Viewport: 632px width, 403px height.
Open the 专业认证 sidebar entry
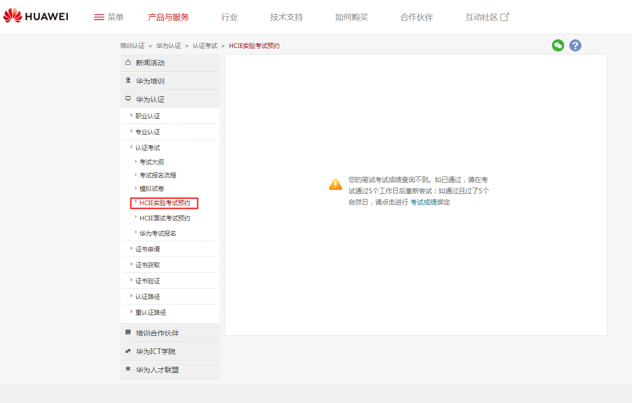click(x=148, y=132)
